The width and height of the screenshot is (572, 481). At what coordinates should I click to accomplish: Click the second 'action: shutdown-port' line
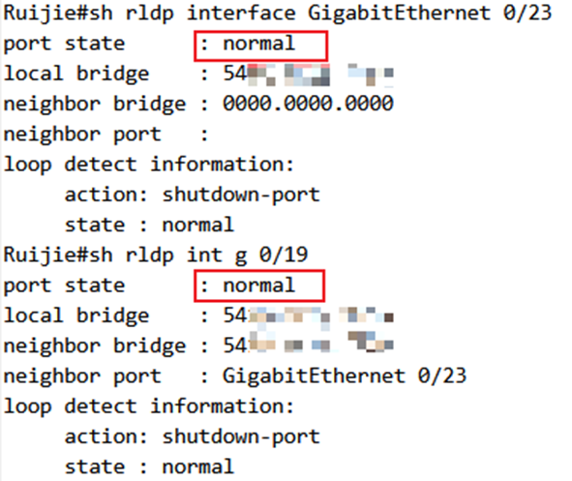193,436
